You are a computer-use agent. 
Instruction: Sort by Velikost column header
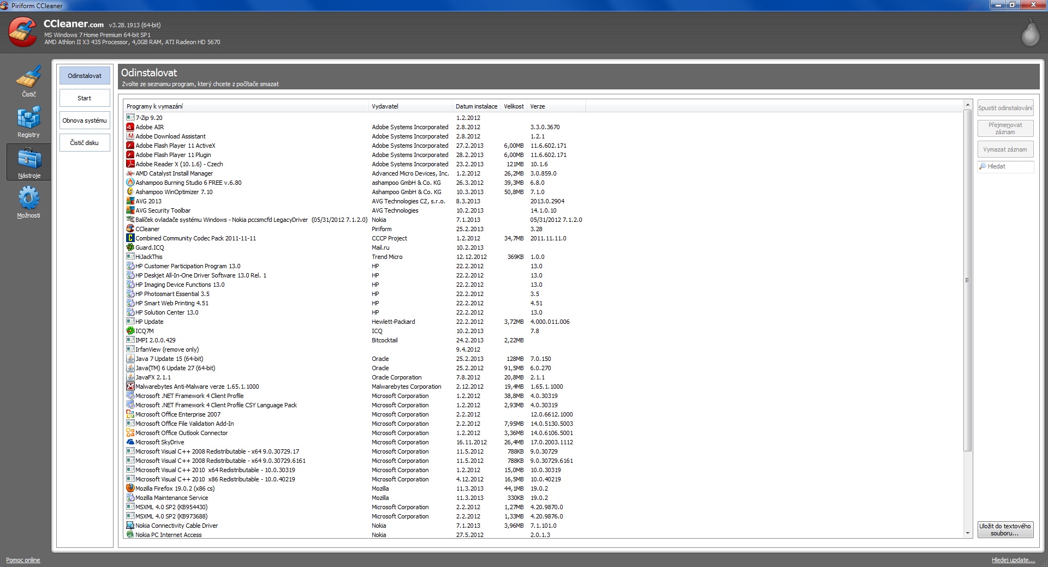(x=514, y=106)
